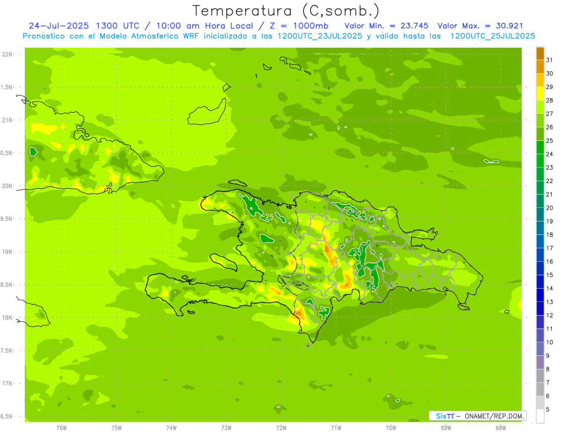Click the '21N' latitude label
Screen dimensions: 562x434
coord(7,120)
